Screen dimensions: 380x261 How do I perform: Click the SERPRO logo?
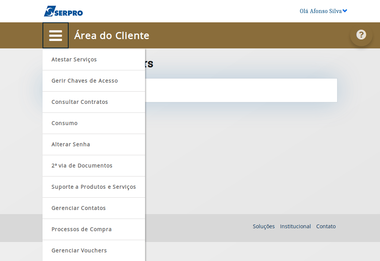pos(63,11)
